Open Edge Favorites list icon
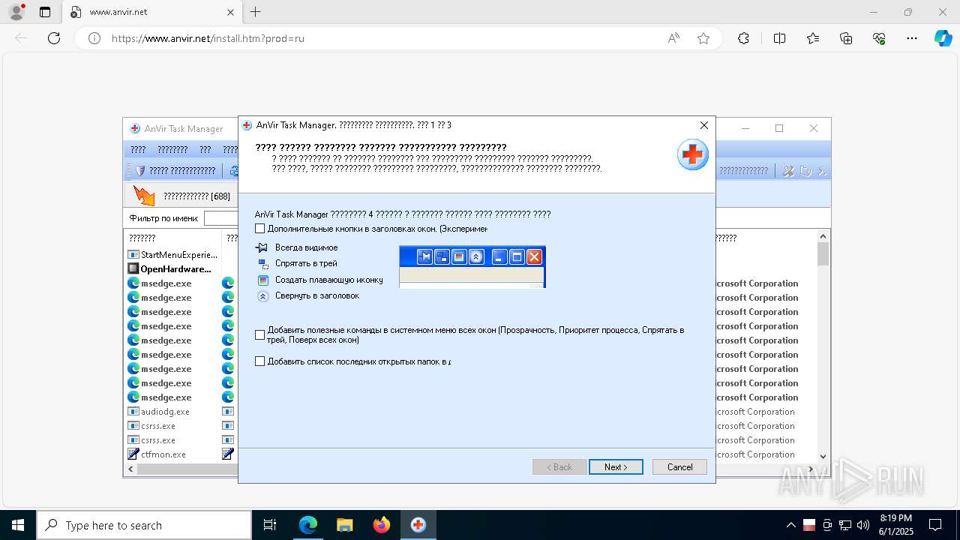Viewport: 960px width, 540px height. tap(813, 38)
